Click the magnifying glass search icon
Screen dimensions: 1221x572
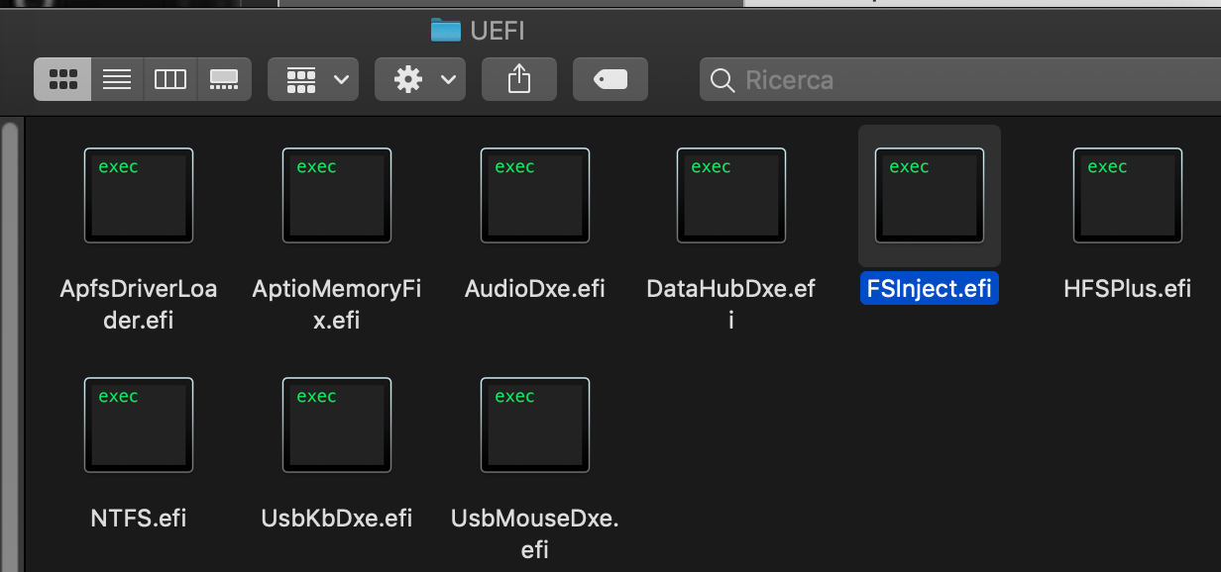723,79
